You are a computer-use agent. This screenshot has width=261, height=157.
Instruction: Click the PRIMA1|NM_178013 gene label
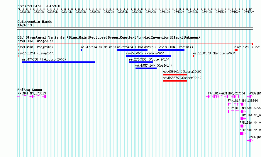(x=32, y=94)
